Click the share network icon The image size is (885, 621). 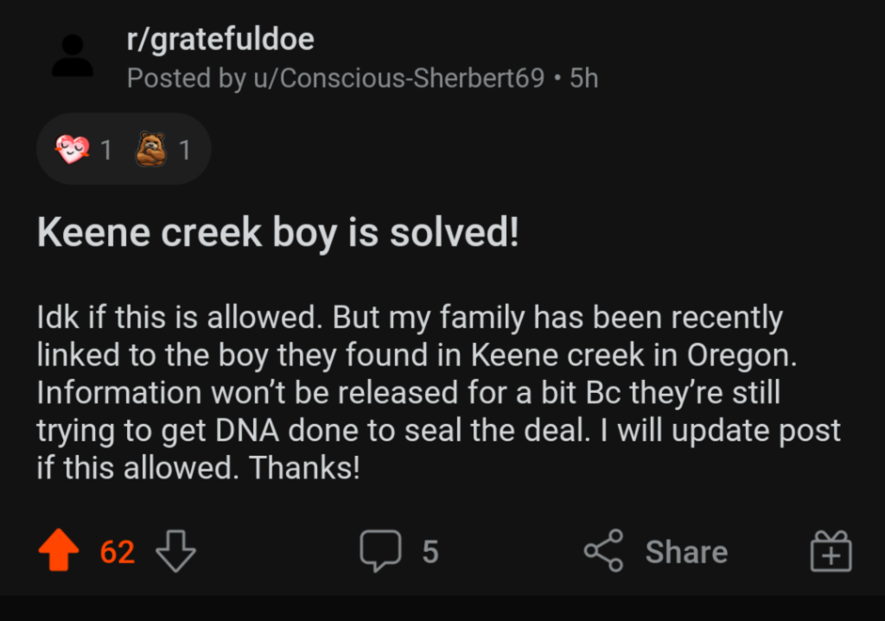click(x=603, y=551)
